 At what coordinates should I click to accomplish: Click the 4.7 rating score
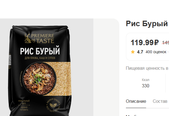tap(140, 52)
